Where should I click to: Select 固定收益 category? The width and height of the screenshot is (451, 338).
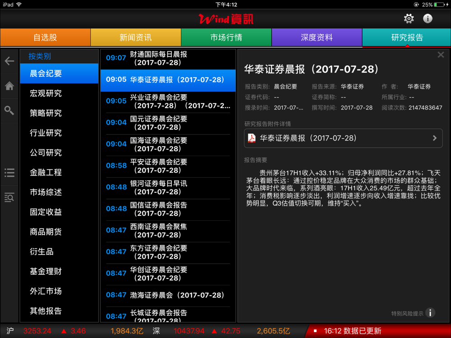(59, 212)
